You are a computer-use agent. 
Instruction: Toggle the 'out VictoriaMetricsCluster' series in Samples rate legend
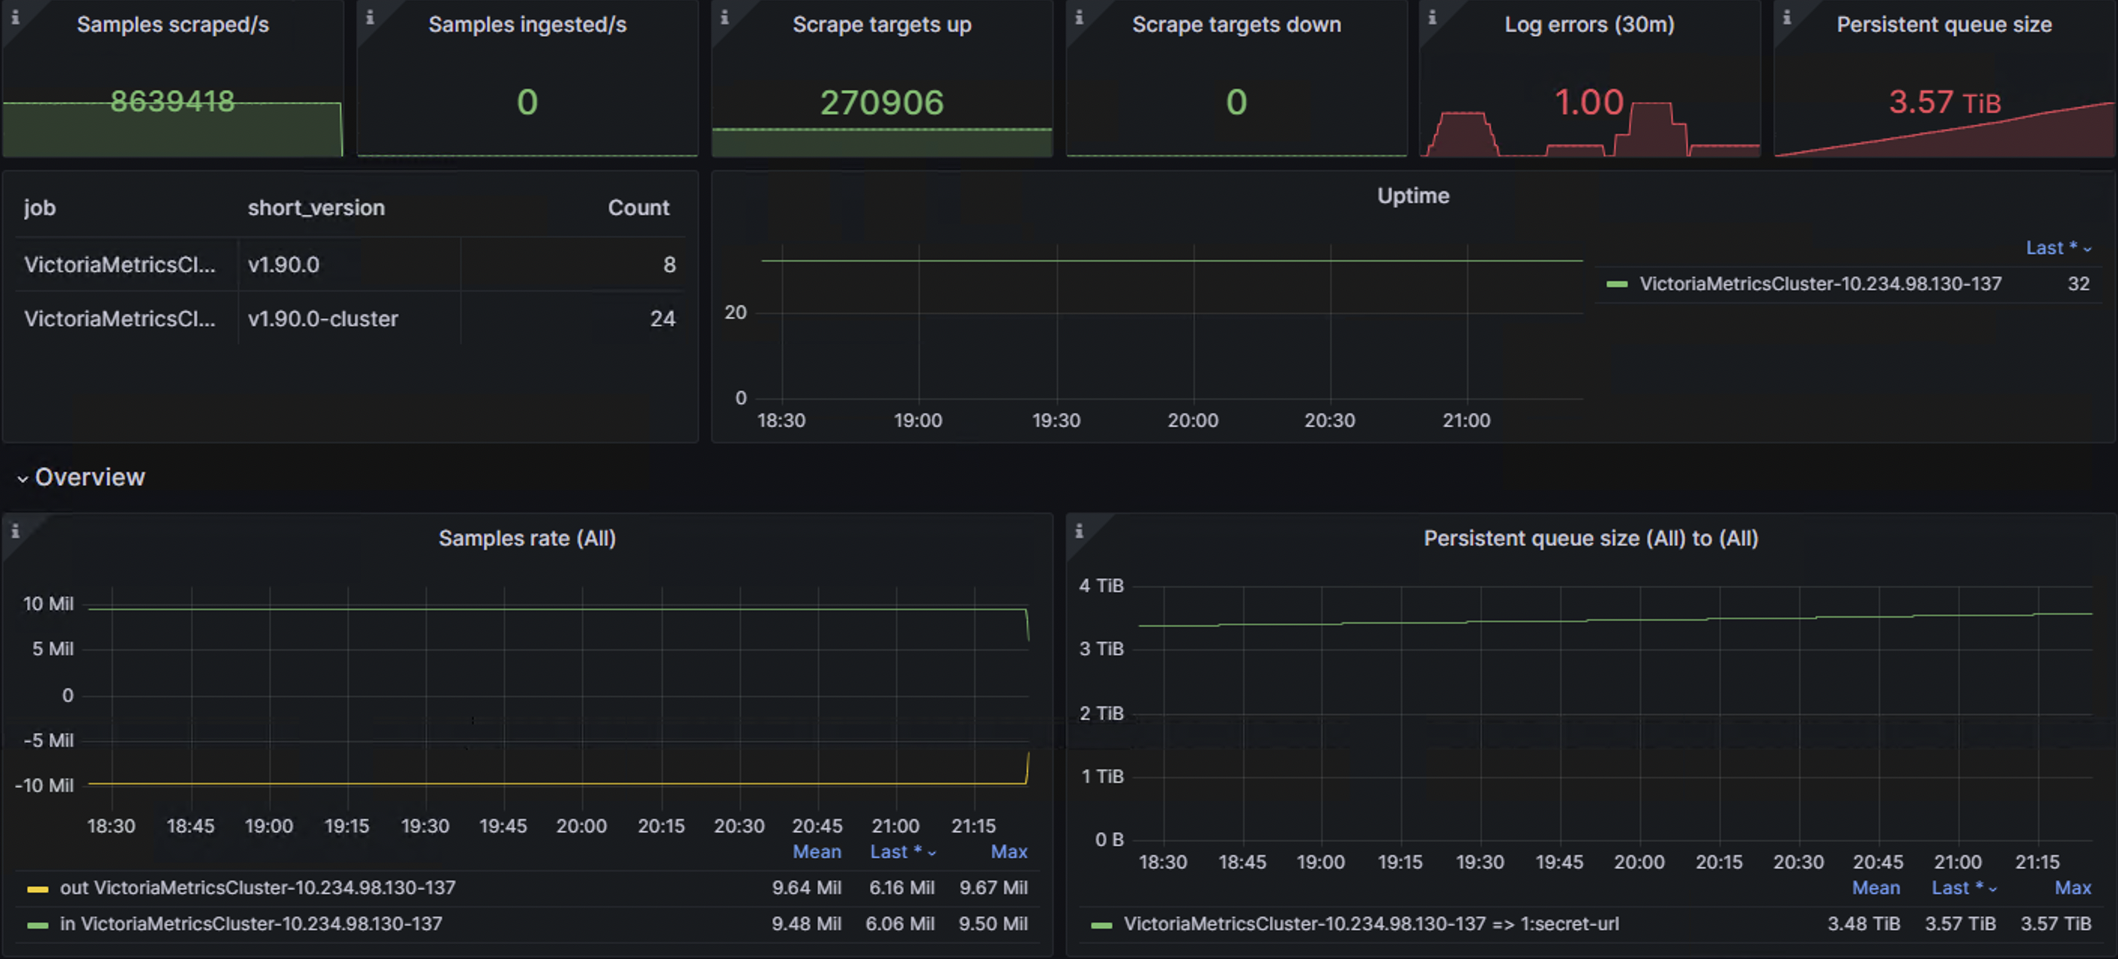coord(258,888)
